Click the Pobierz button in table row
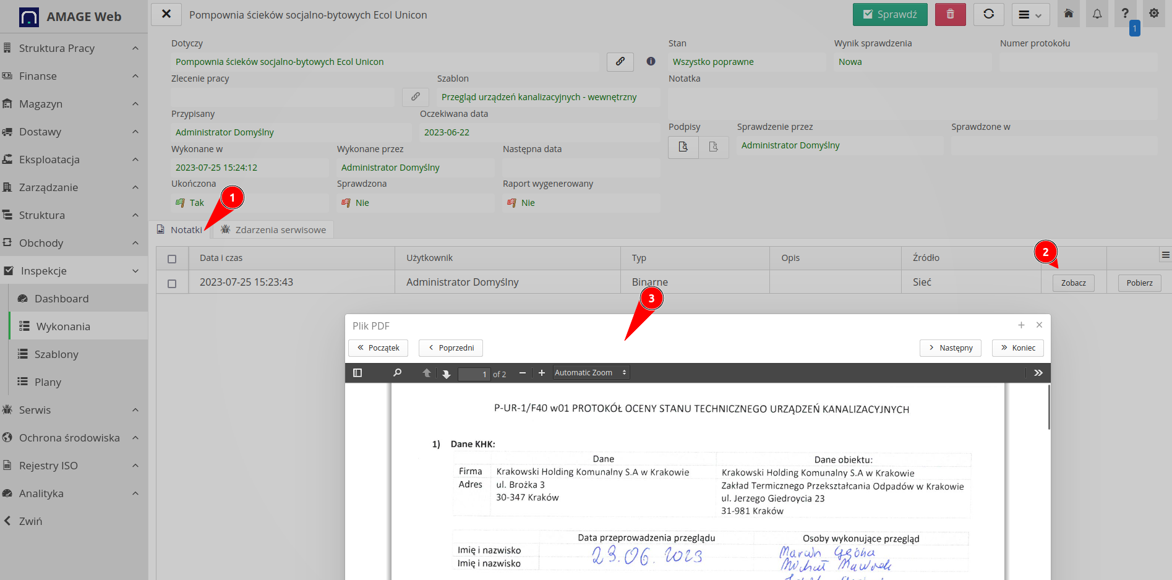Viewport: 1172px width, 580px height. pyautogui.click(x=1139, y=283)
